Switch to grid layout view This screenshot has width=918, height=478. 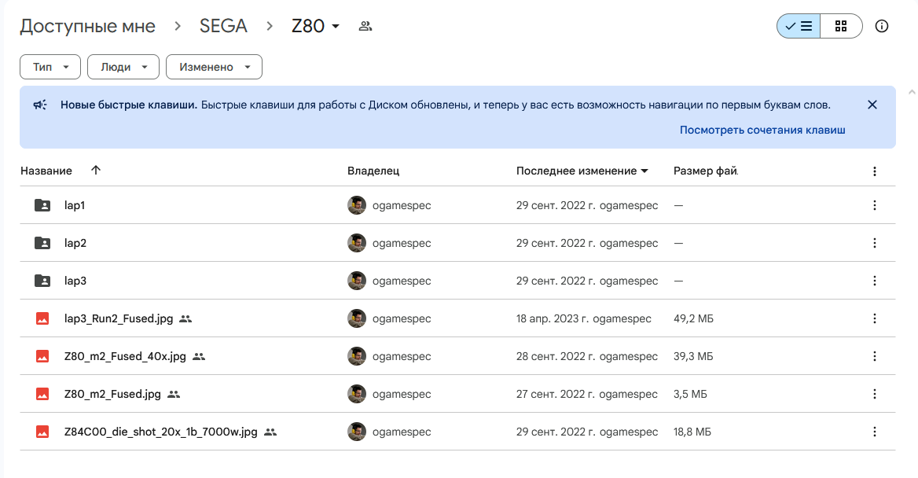click(841, 26)
